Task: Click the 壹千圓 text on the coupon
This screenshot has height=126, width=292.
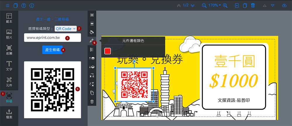Action: point(234,62)
